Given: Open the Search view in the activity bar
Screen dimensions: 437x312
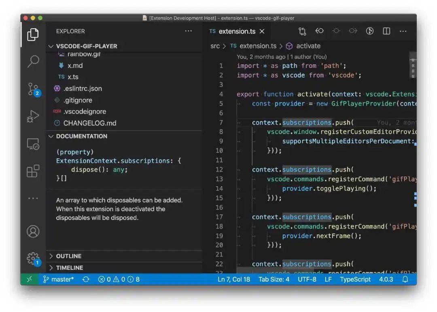Looking at the screenshot, I should coord(33,62).
